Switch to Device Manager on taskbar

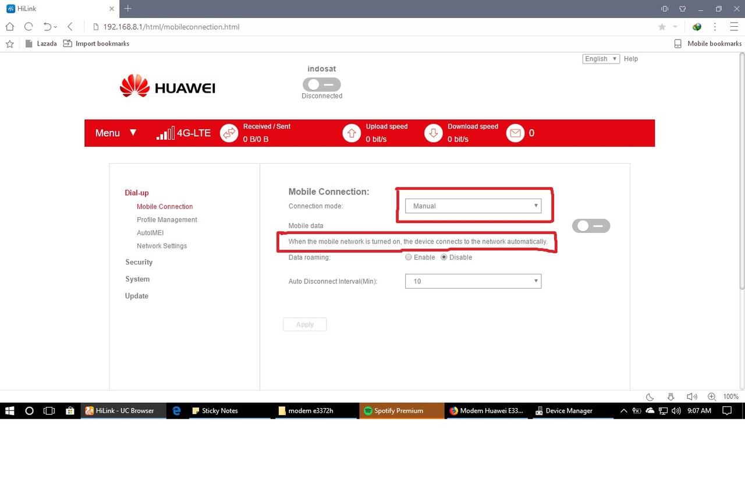pos(572,410)
